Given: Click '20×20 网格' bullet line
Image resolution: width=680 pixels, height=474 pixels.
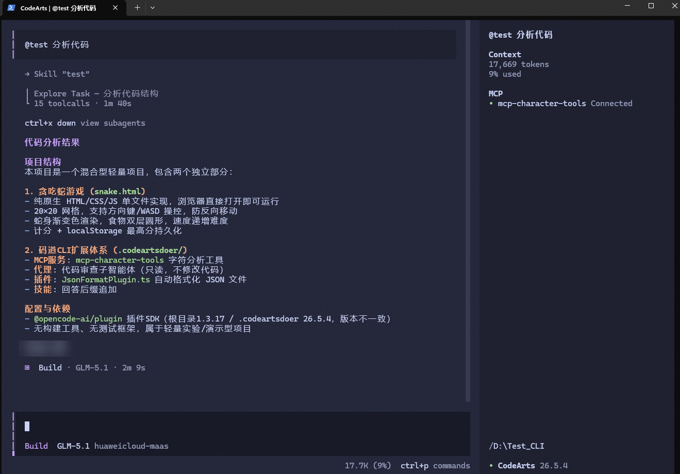Looking at the screenshot, I should 131,211.
